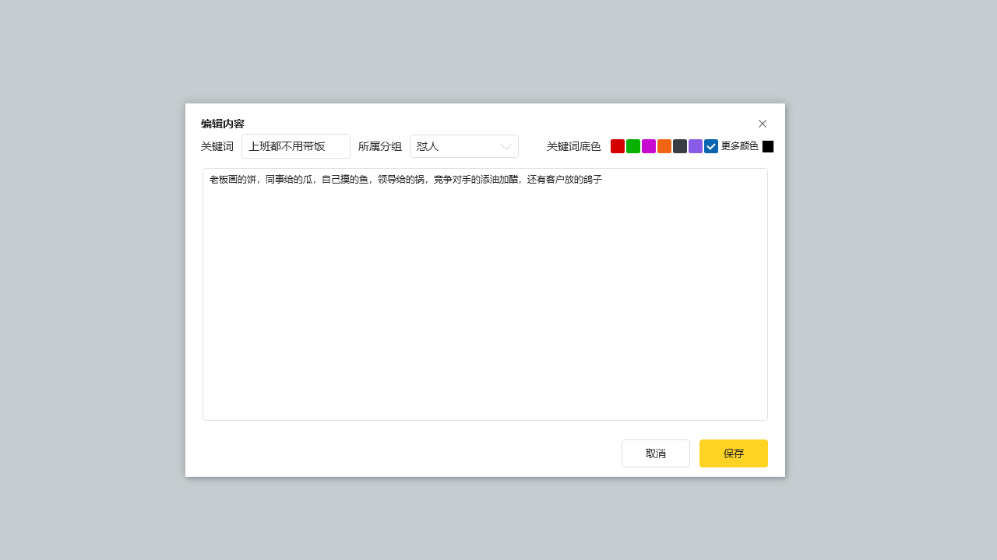This screenshot has height=560, width=997.
Task: Select the red keyword background color
Action: (x=618, y=146)
